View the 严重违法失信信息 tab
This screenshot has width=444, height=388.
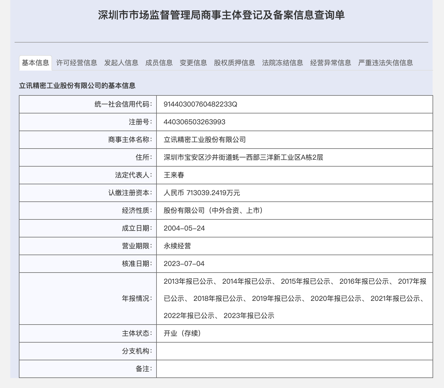[386, 63]
